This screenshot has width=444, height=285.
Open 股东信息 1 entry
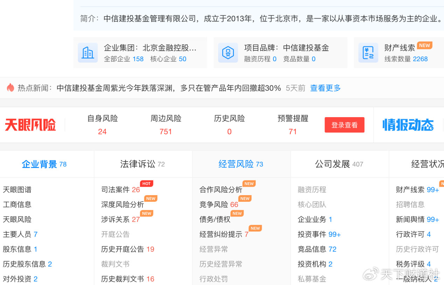tap(20, 249)
